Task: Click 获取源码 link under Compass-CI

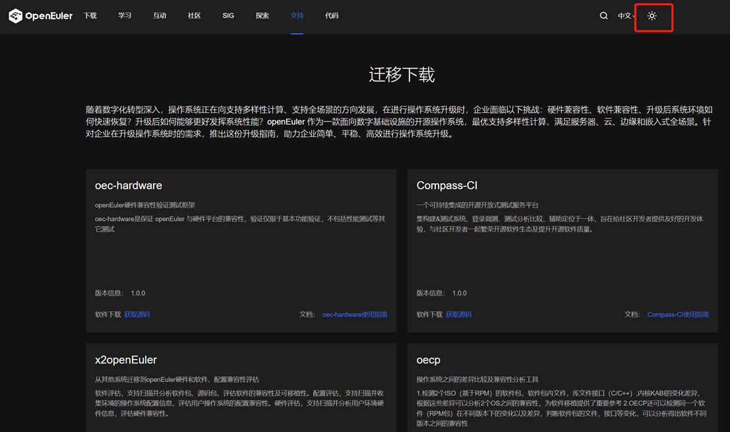Action: (458, 315)
